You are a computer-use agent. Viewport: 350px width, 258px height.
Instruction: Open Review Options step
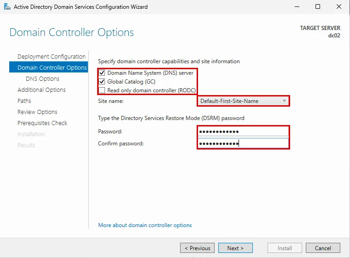(37, 112)
